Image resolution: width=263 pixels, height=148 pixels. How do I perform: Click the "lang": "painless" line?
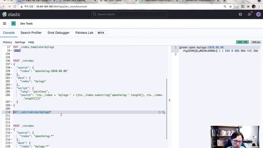pyautogui.click(x=35, y=91)
